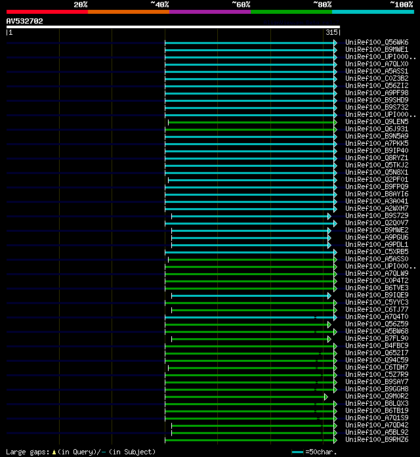Click the green ~80% identity legend segment
Viewport: 420px width, 457px height.
[x=291, y=12]
